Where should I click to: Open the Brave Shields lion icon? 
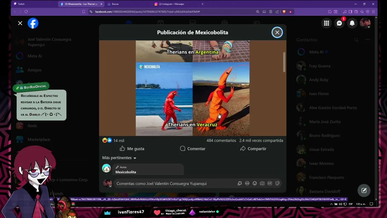[x=284, y=12]
